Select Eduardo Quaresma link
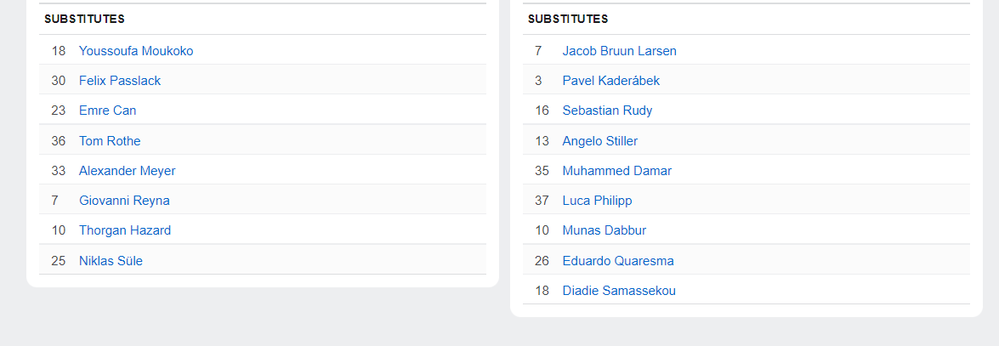 (618, 261)
